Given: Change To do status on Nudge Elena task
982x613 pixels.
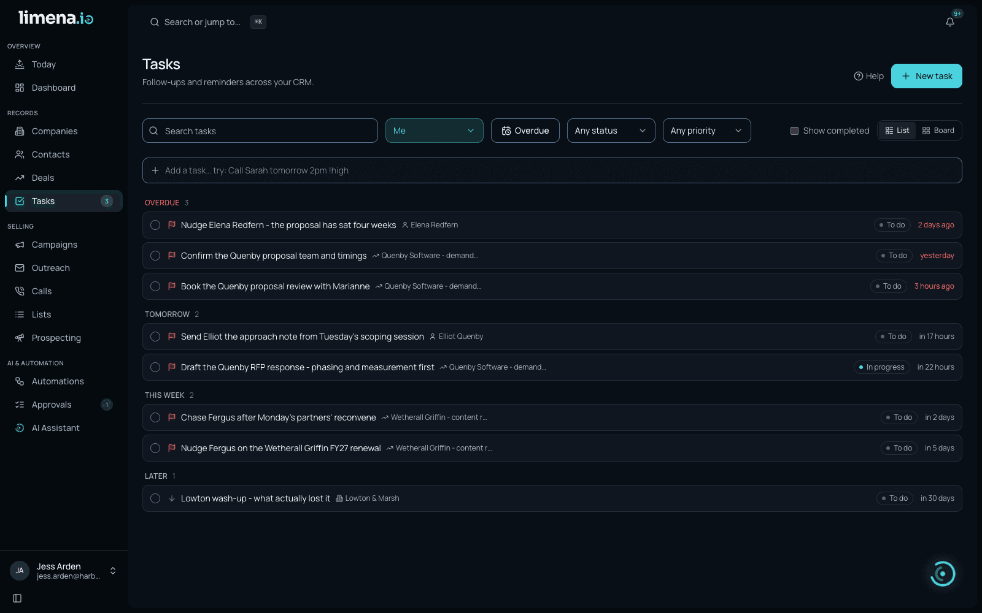Looking at the screenshot, I should tap(892, 225).
